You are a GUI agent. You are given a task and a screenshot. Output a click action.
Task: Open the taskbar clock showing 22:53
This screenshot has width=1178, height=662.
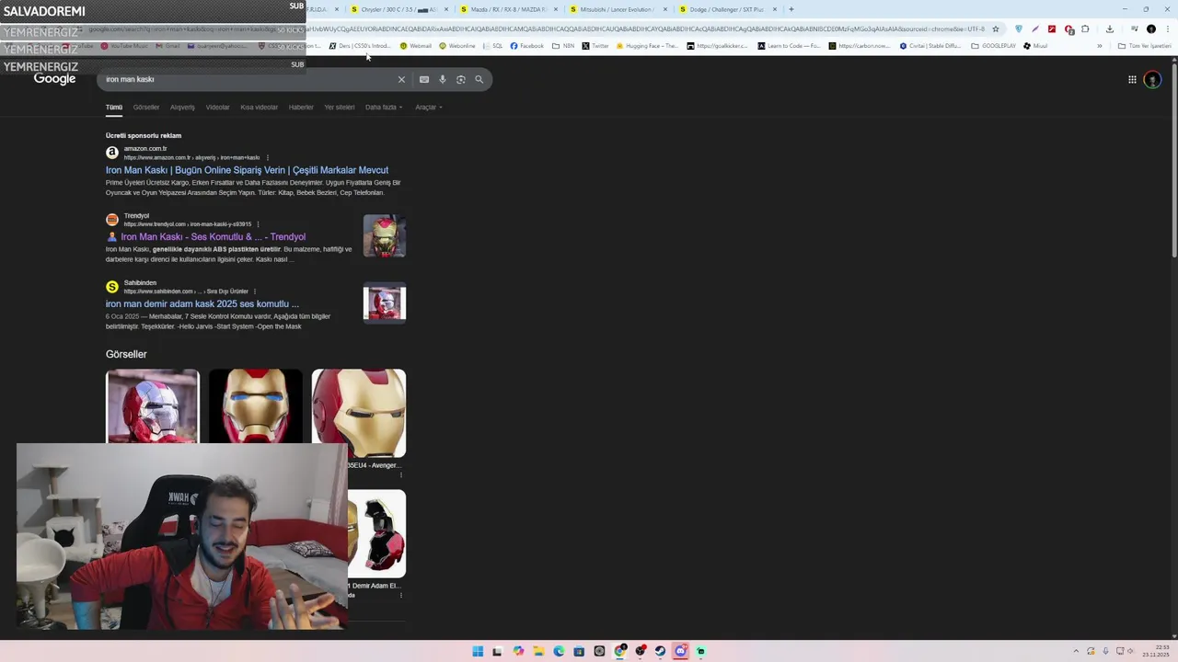tap(1156, 651)
